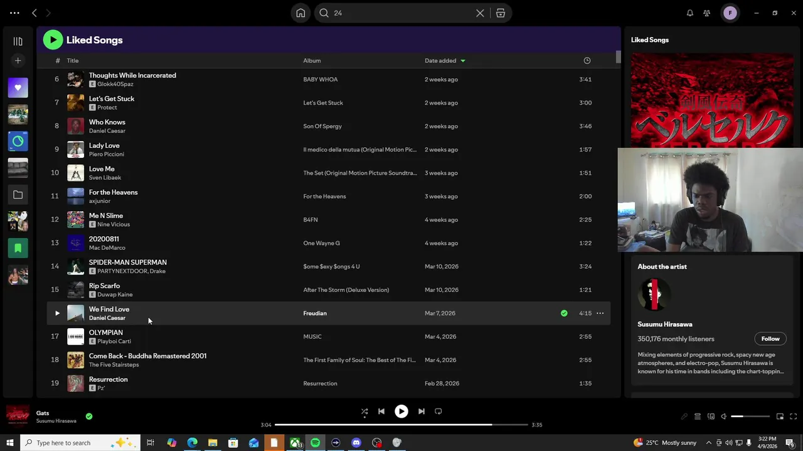
Task: Follow Susumu Hirasawa
Action: point(770,339)
